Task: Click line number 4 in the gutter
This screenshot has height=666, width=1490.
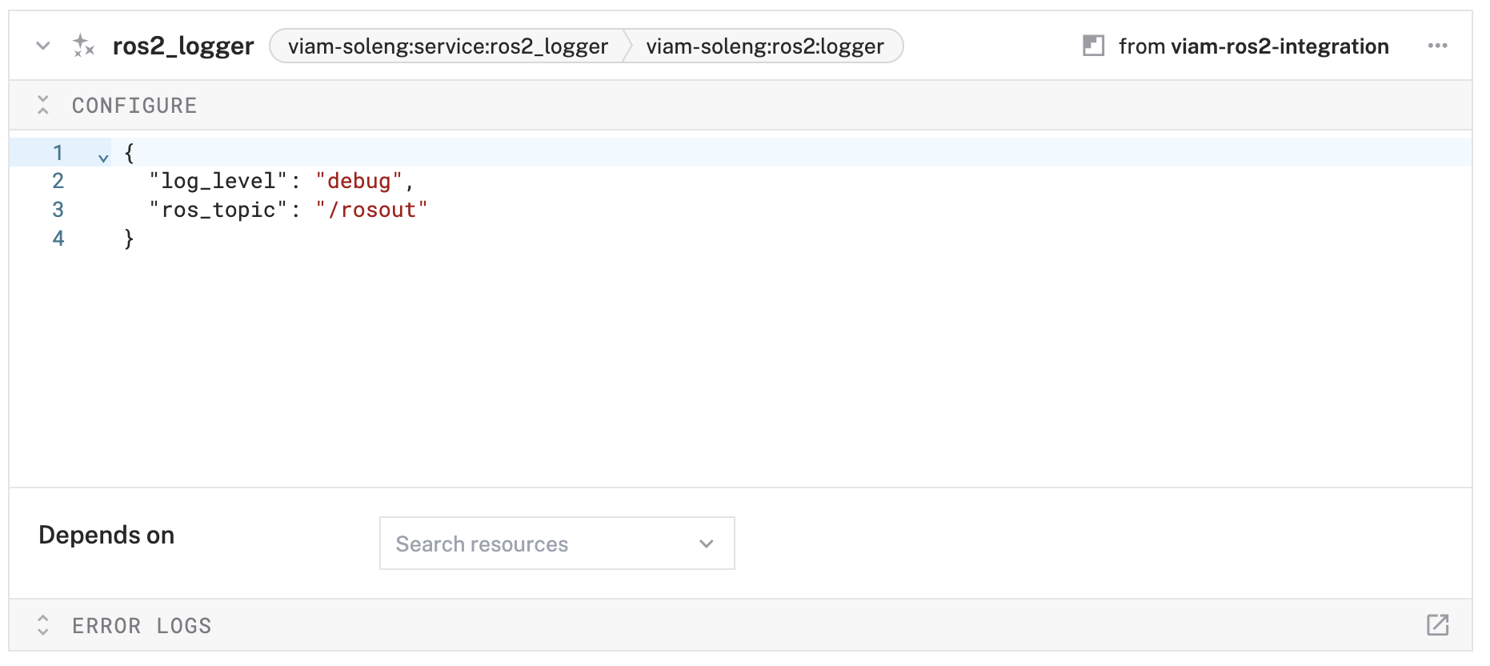Action: tap(58, 239)
